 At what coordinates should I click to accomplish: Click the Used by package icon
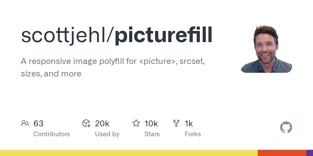(86, 123)
